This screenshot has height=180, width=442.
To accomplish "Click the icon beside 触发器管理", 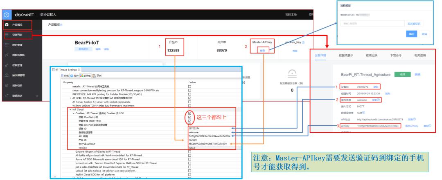I will click(7, 76).
